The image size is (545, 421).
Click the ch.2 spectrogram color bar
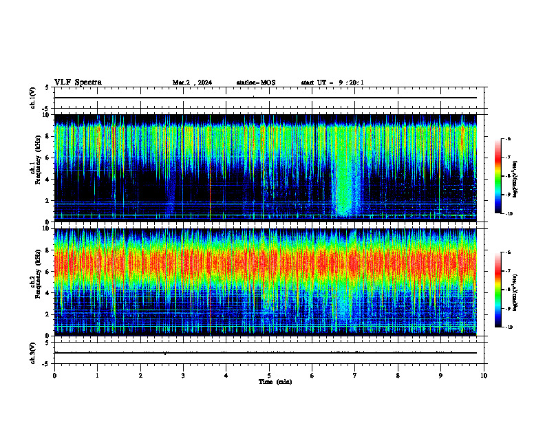pyautogui.click(x=498, y=290)
